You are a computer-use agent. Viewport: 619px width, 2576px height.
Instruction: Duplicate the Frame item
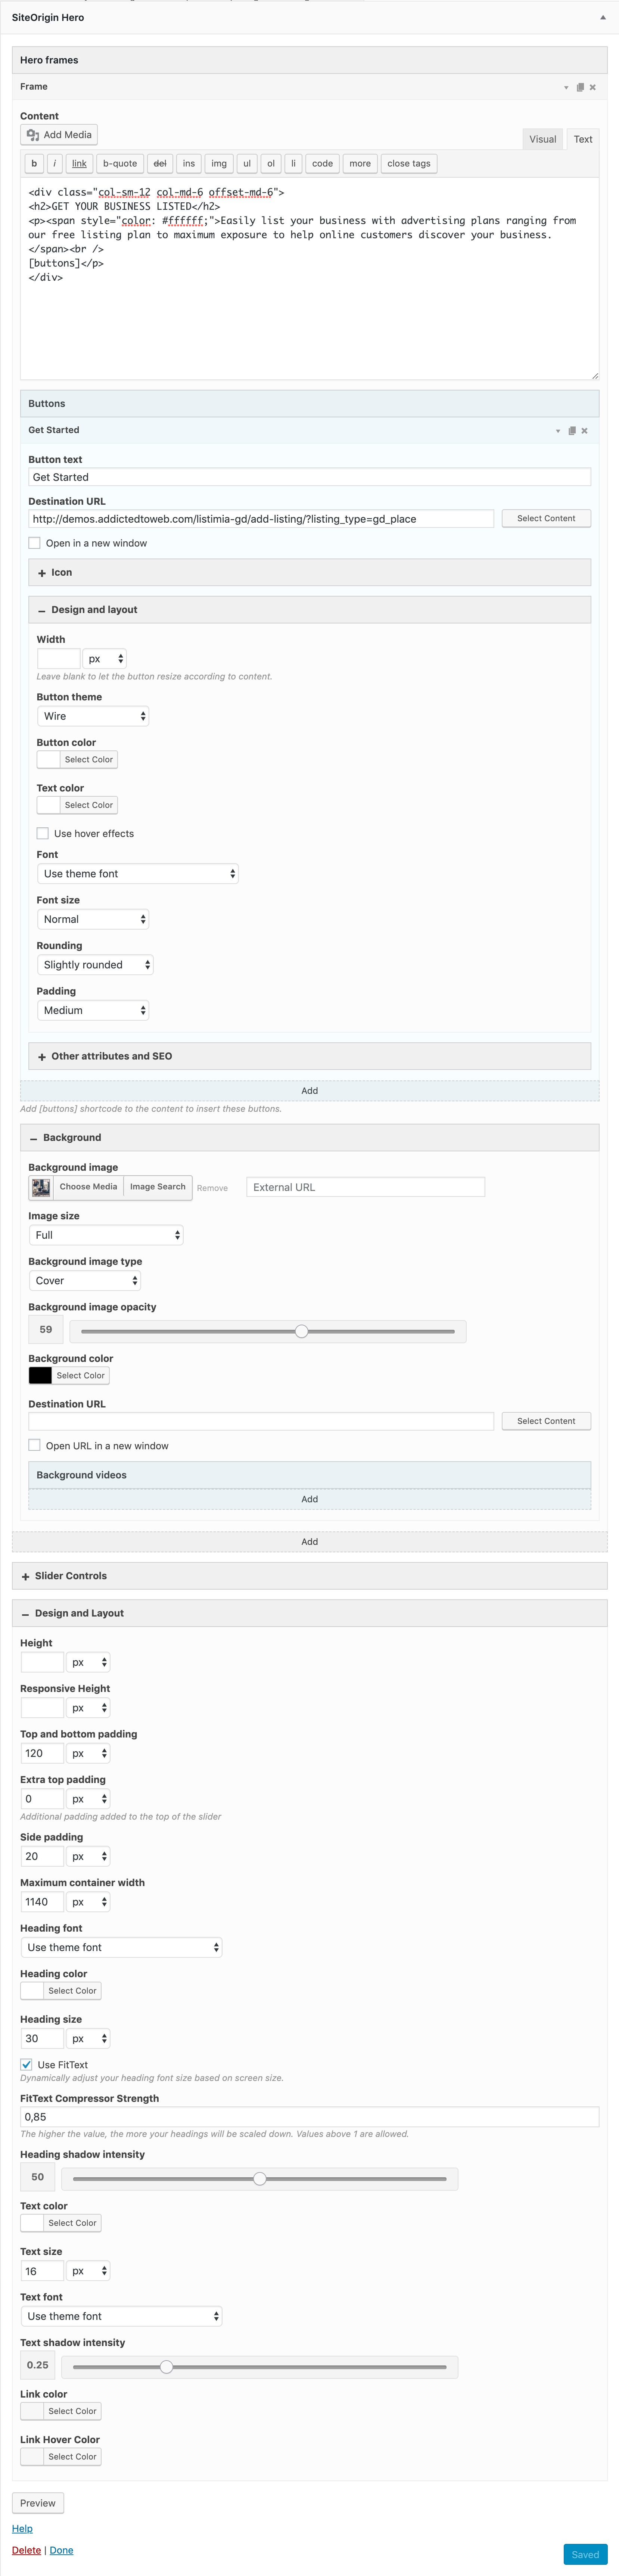point(580,87)
